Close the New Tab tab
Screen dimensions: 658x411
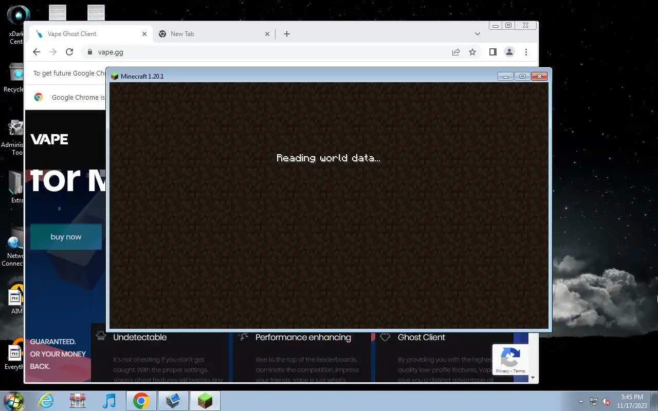[x=267, y=34]
